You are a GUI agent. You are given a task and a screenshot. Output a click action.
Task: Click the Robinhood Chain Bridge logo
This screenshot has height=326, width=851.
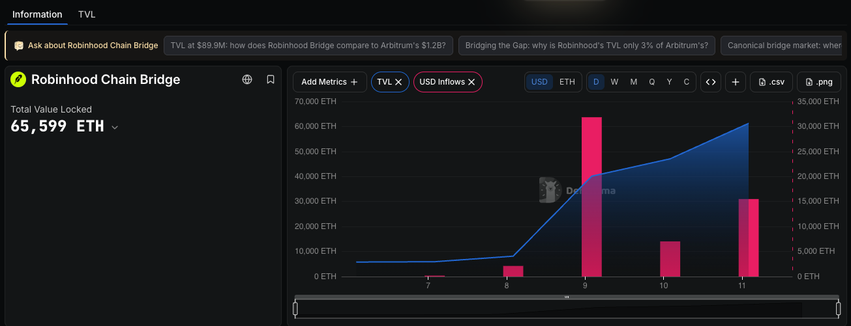[x=18, y=79]
